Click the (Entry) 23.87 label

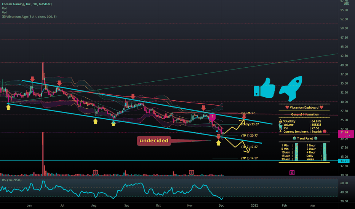click(x=250, y=124)
